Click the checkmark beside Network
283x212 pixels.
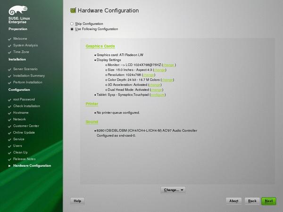click(x=9, y=120)
